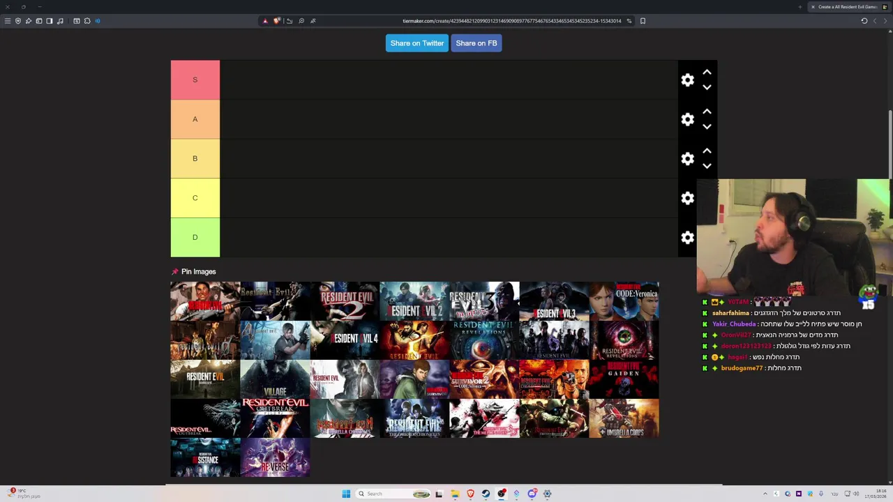893x502 pixels.
Task: Click the page vertical scrollbar
Action: 890,144
